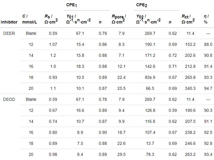Click the Rpore value 29.5
214x160 pixels.
pos(121,154)
